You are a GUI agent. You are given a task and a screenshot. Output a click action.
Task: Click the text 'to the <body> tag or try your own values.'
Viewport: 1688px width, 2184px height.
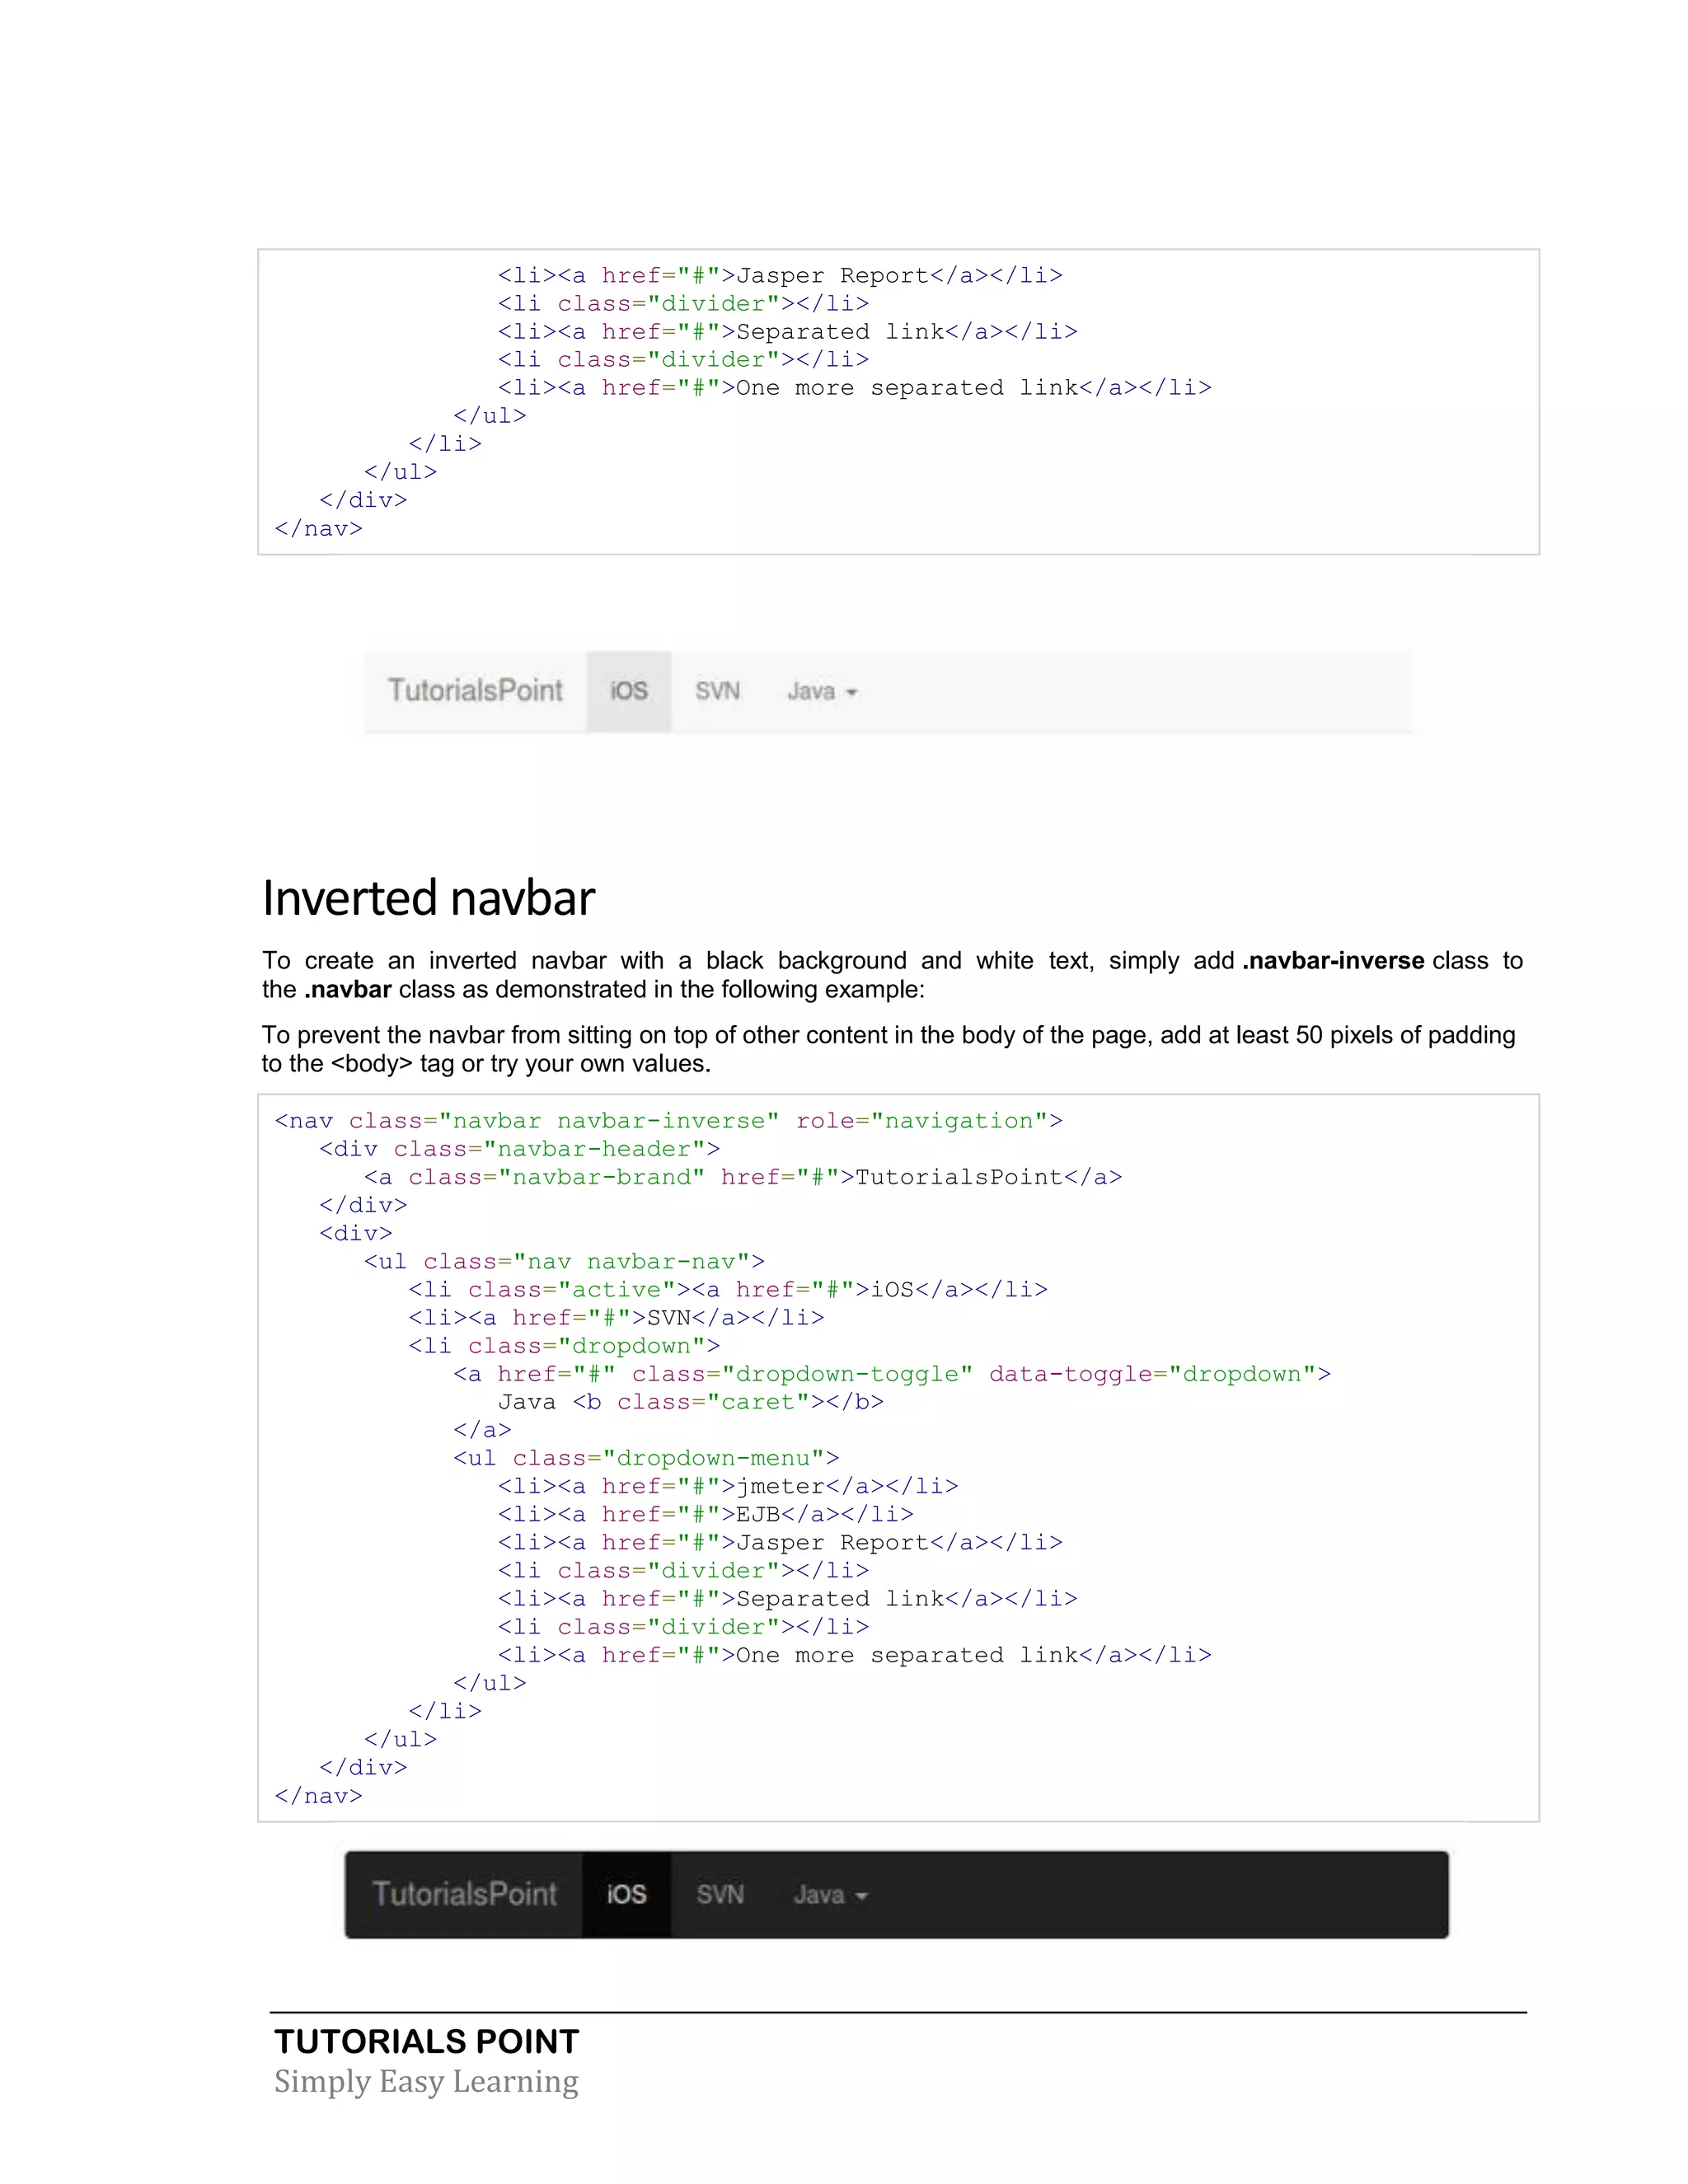486,1063
